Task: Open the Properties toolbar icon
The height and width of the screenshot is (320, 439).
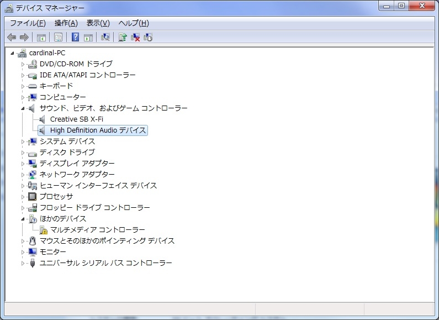Action: (x=58, y=37)
